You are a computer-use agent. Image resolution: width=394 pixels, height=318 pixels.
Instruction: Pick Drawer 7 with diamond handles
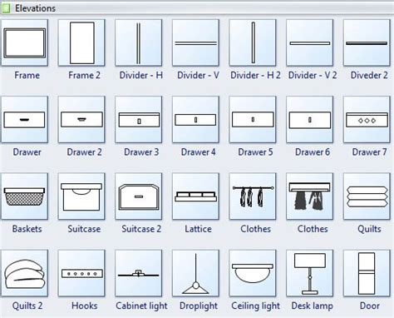click(367, 120)
